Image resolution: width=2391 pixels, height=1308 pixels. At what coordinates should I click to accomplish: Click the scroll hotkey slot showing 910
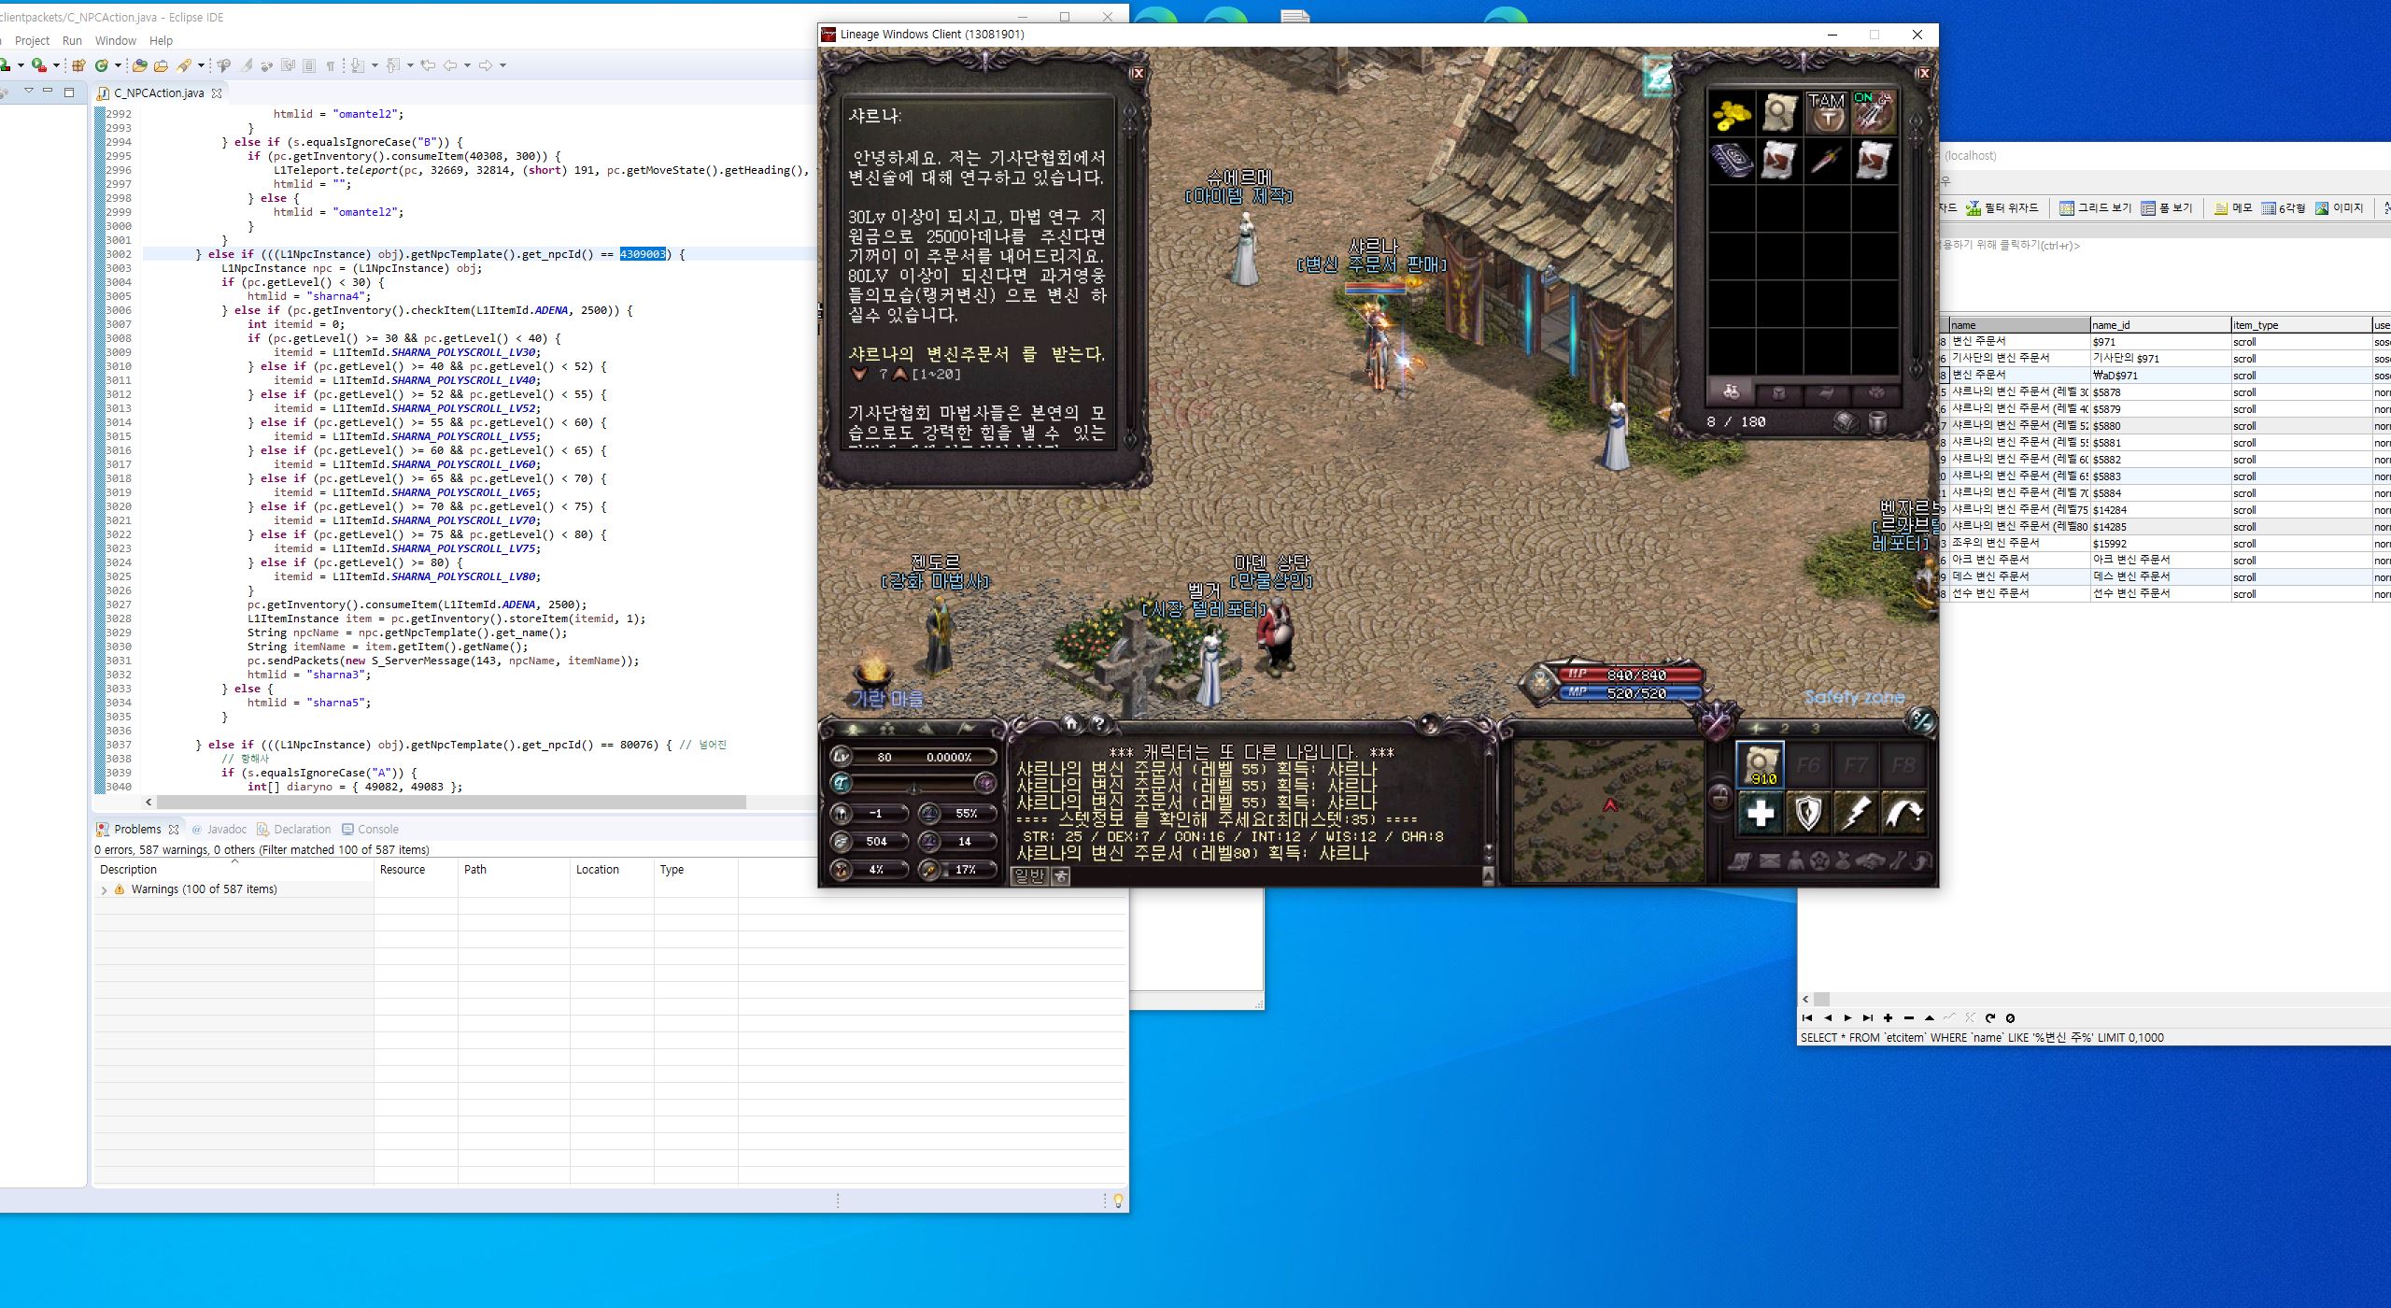(1761, 765)
